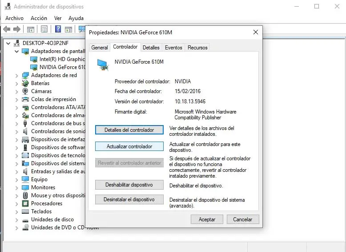
Task: Click the Device Manager title bar icon
Action: (8, 6)
